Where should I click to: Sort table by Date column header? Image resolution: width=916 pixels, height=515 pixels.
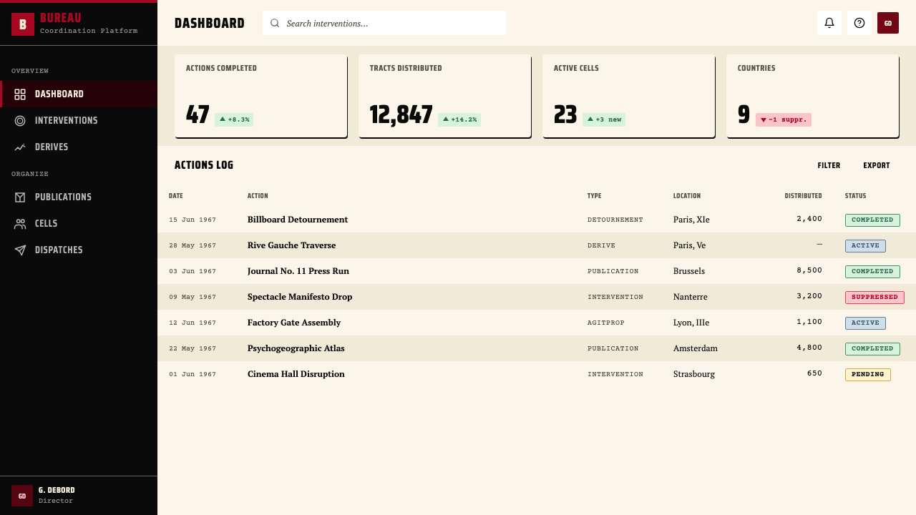click(176, 196)
